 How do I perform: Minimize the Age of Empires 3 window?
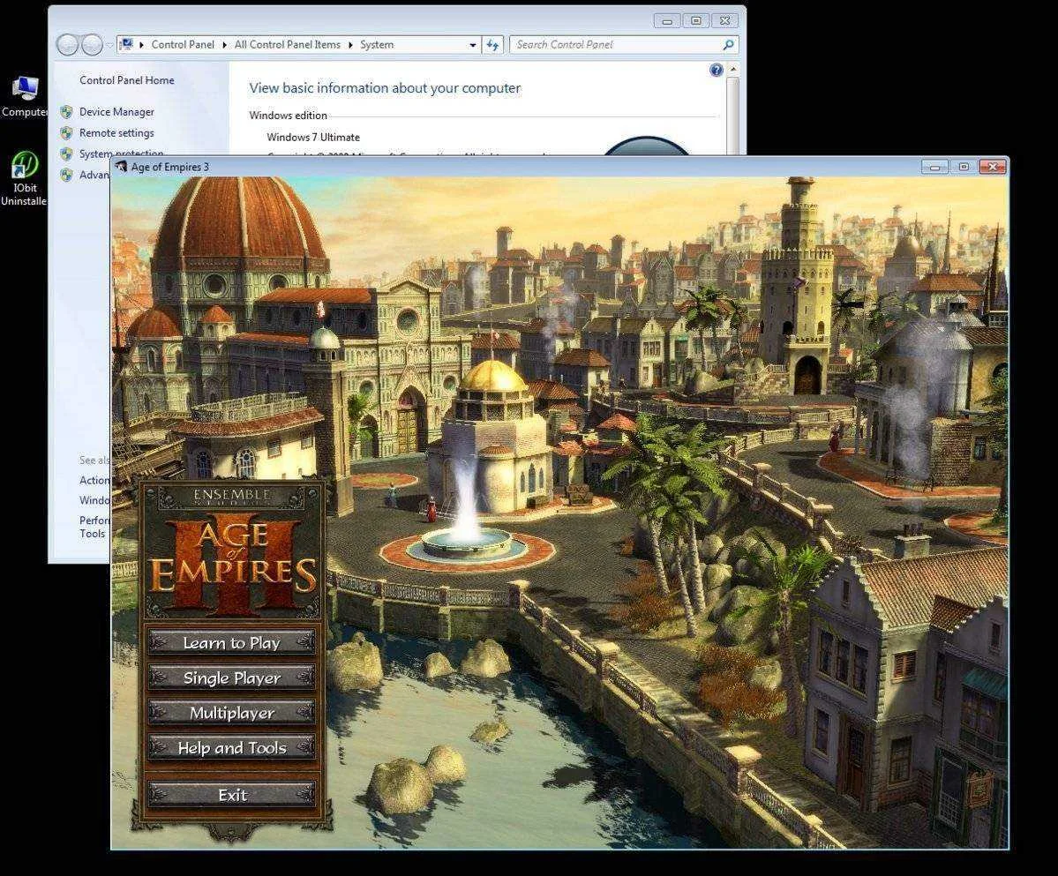coord(934,167)
